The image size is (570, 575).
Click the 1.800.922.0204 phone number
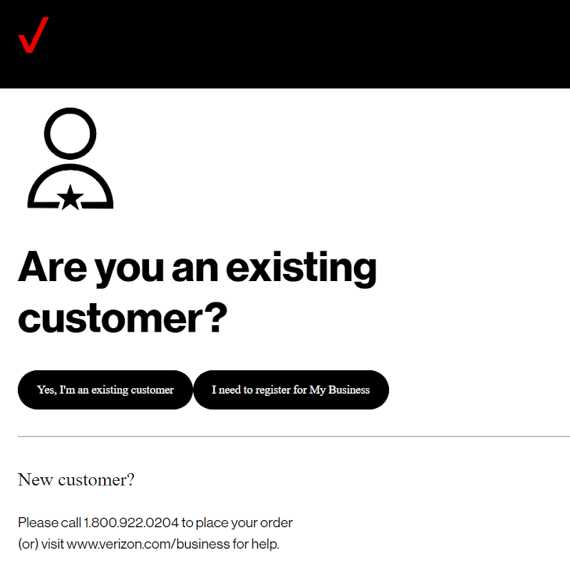[x=131, y=522]
